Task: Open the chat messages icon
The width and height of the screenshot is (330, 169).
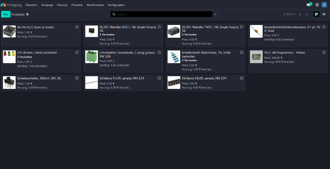Action: (x=309, y=5)
